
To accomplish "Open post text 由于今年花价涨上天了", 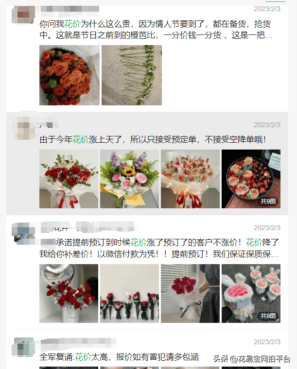I will click(x=153, y=139).
